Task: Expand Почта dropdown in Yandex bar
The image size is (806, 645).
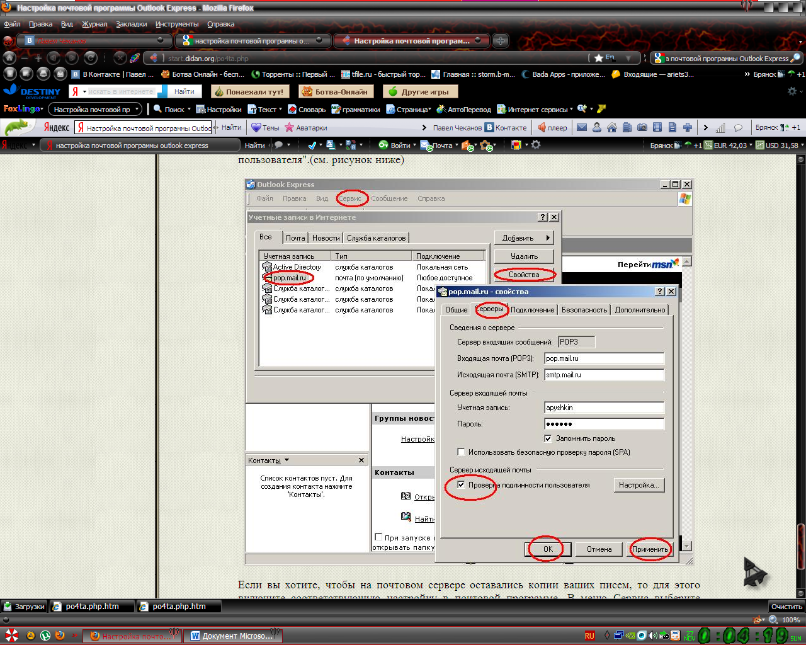Action: tap(456, 145)
